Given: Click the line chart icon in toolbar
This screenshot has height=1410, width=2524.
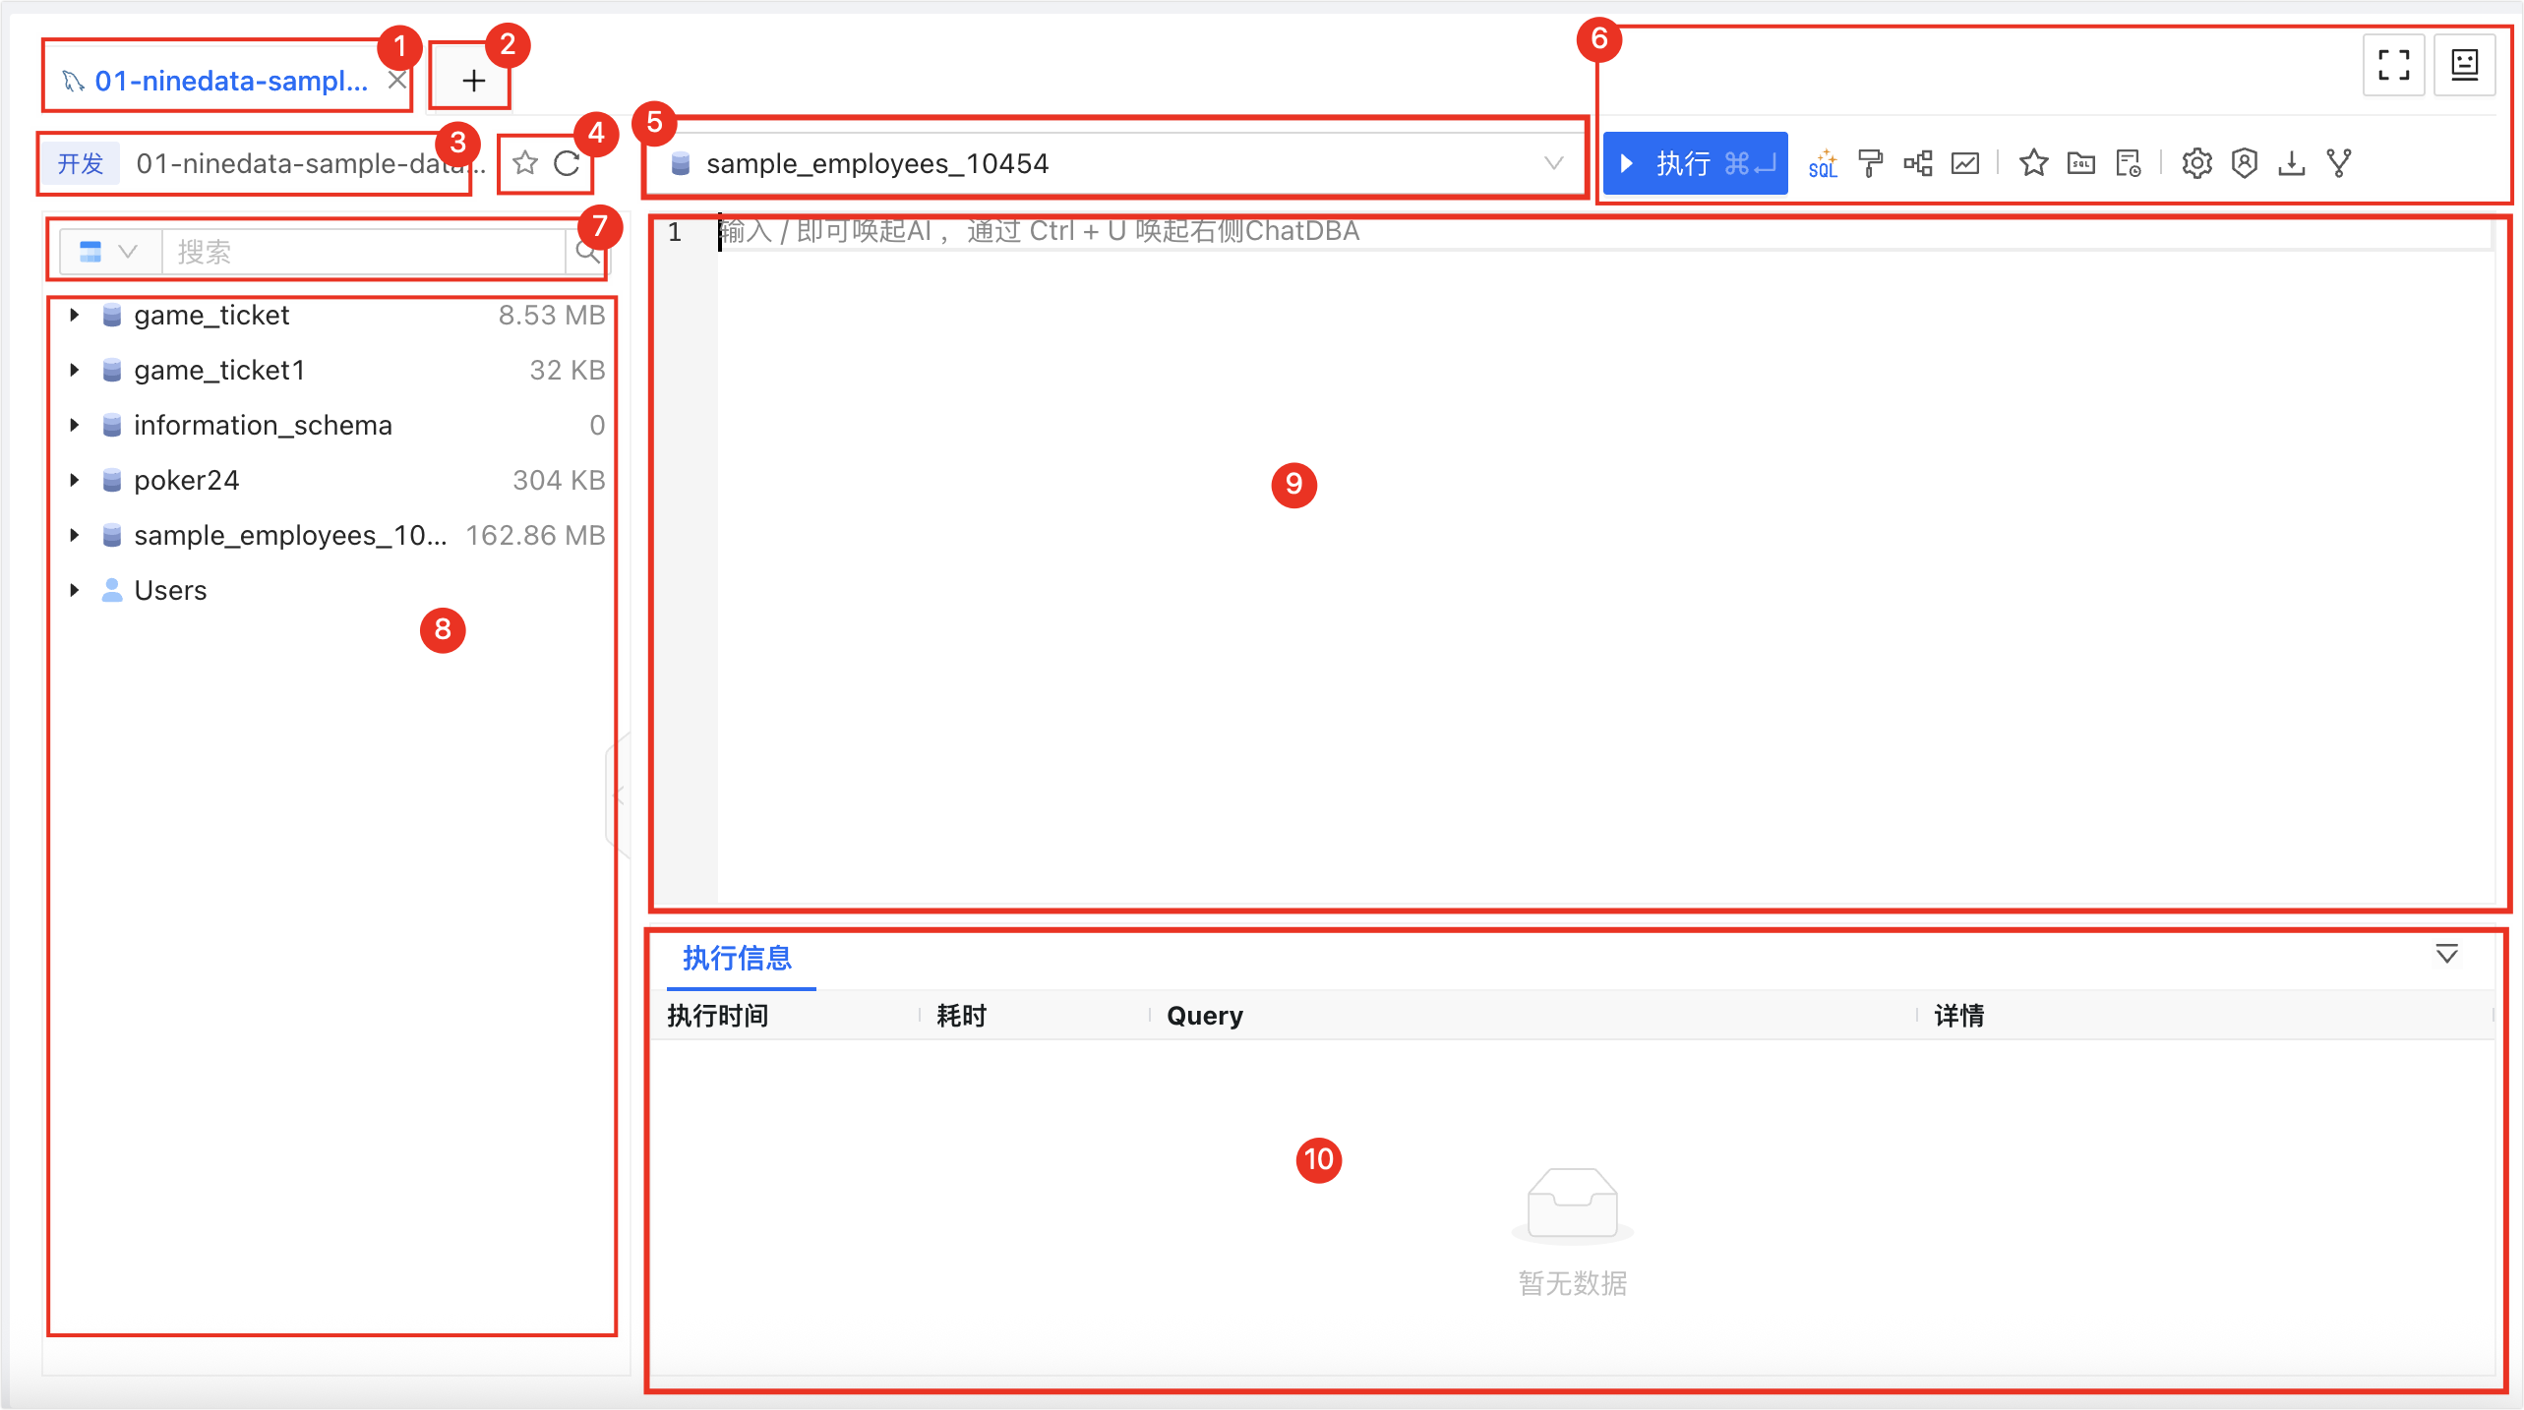Looking at the screenshot, I should point(1965,163).
